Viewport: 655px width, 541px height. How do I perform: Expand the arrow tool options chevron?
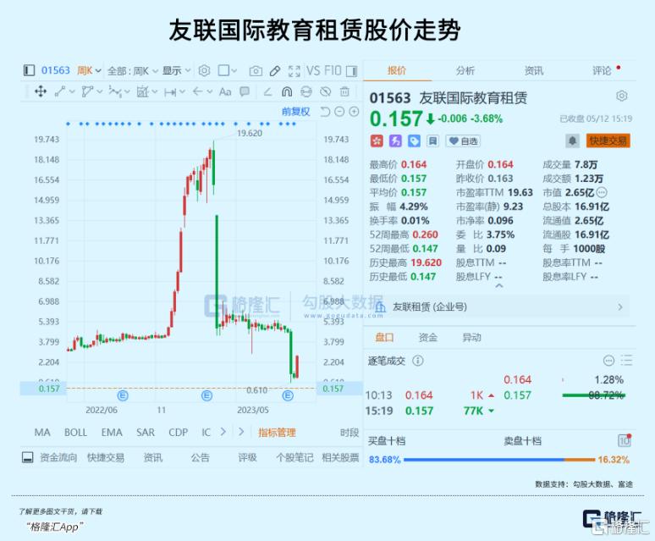210,91
